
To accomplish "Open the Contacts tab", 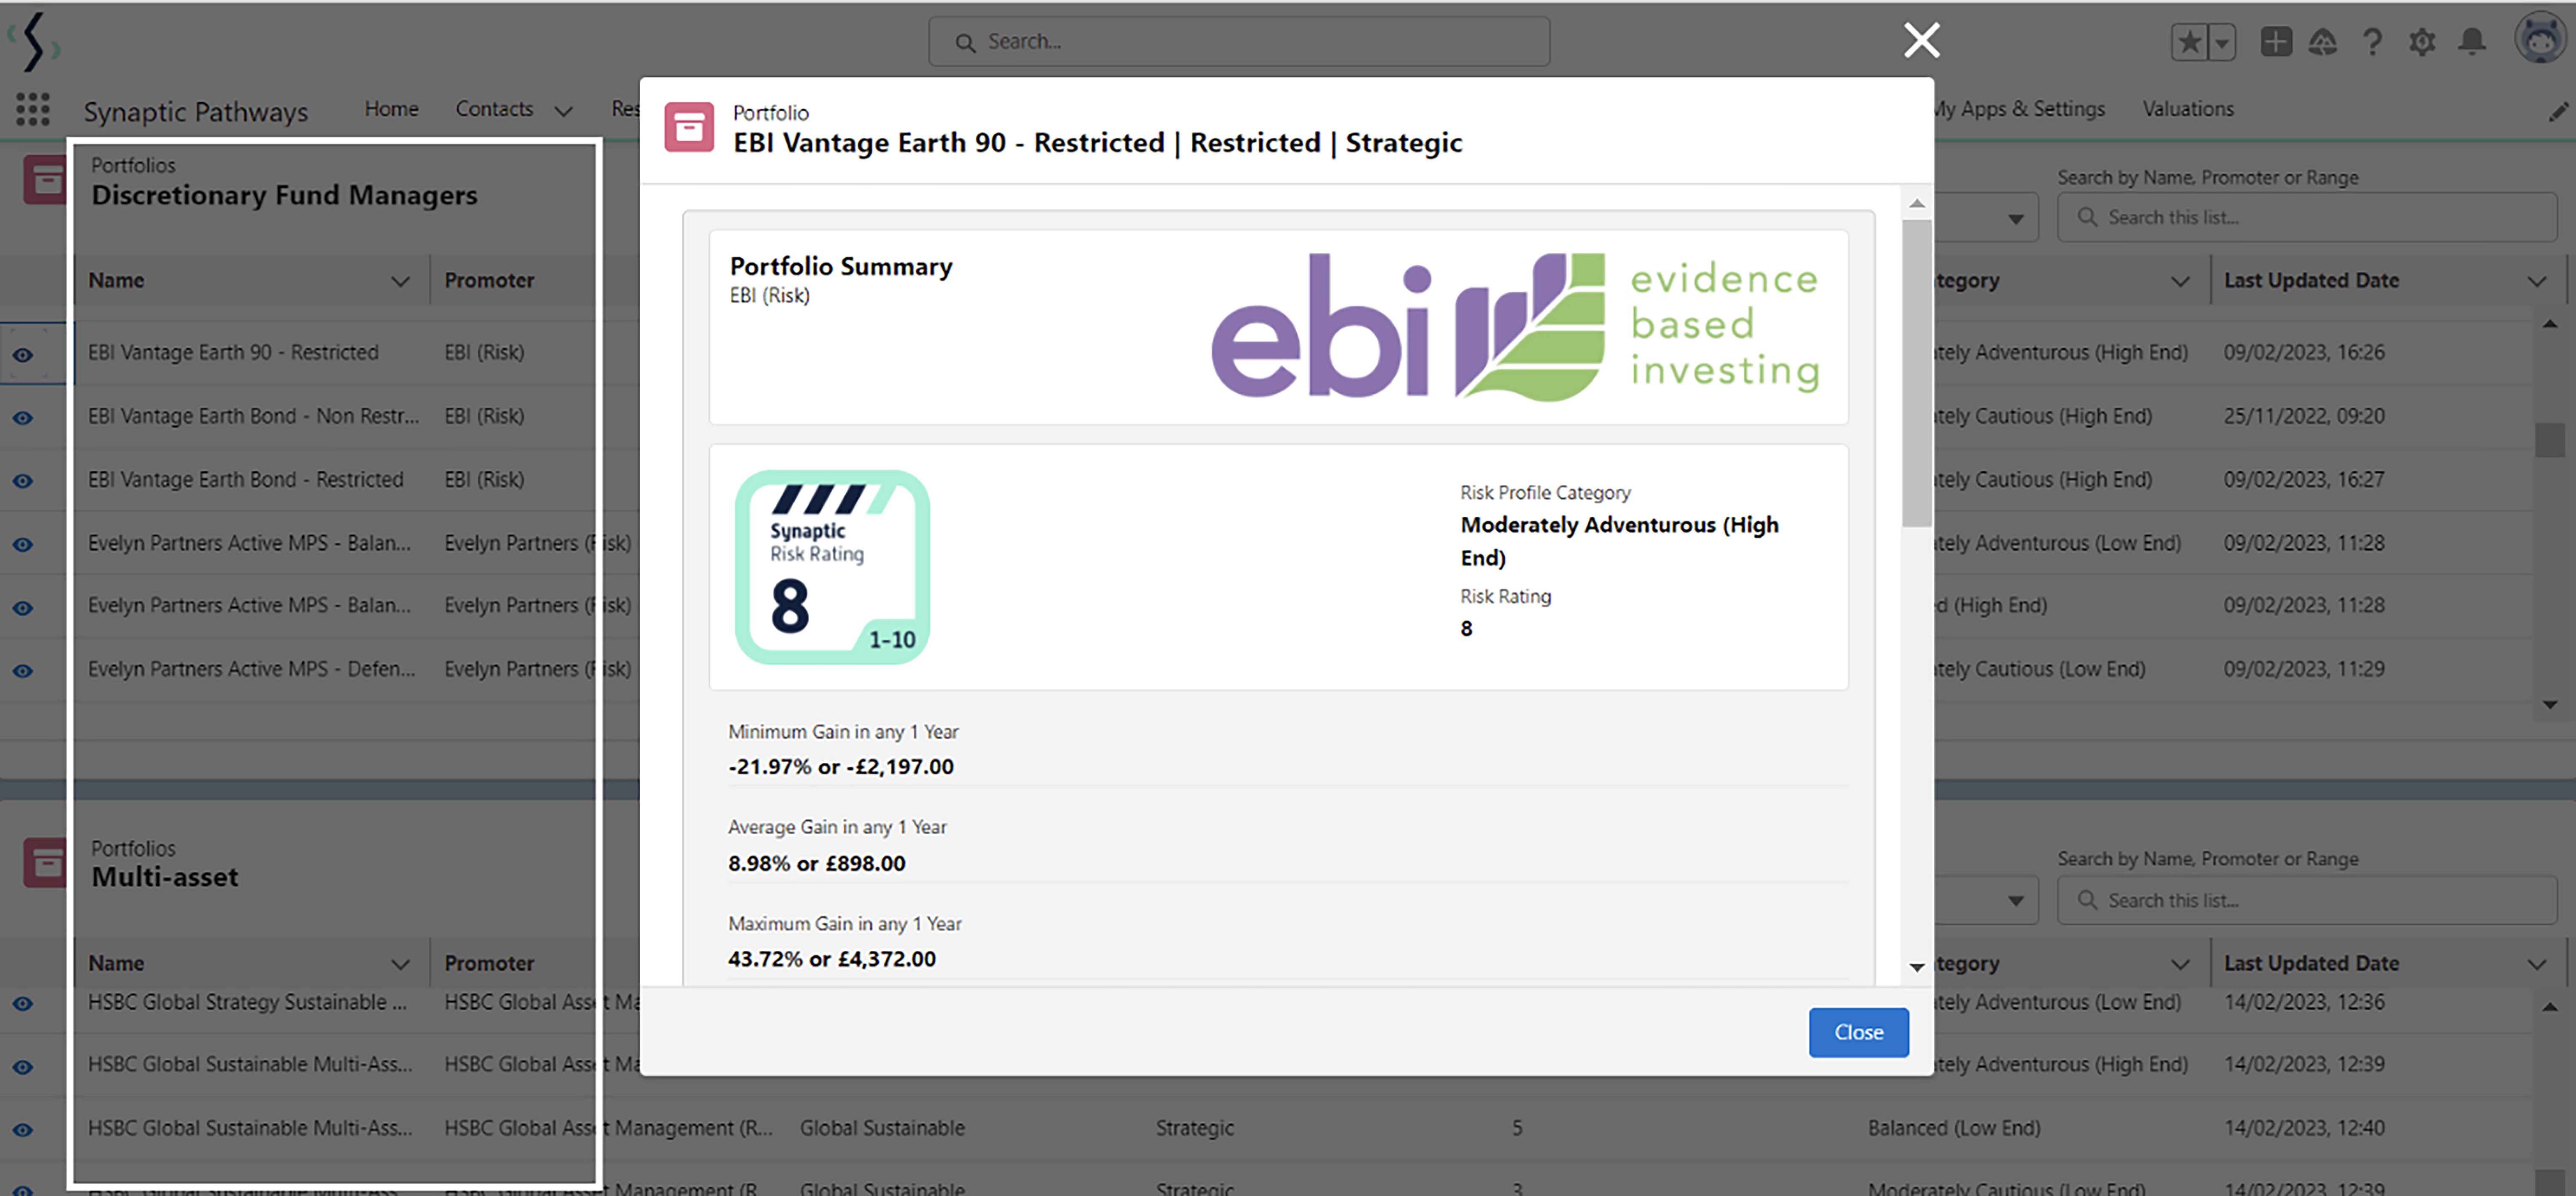I will [x=494, y=108].
